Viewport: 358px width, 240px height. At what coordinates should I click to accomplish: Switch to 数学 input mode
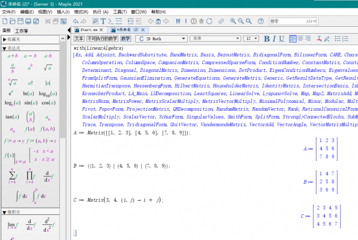click(126, 38)
